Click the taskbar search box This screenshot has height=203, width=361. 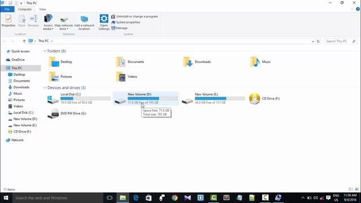(x=58, y=198)
